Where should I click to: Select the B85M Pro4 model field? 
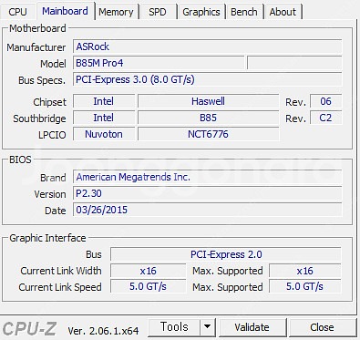(159, 63)
